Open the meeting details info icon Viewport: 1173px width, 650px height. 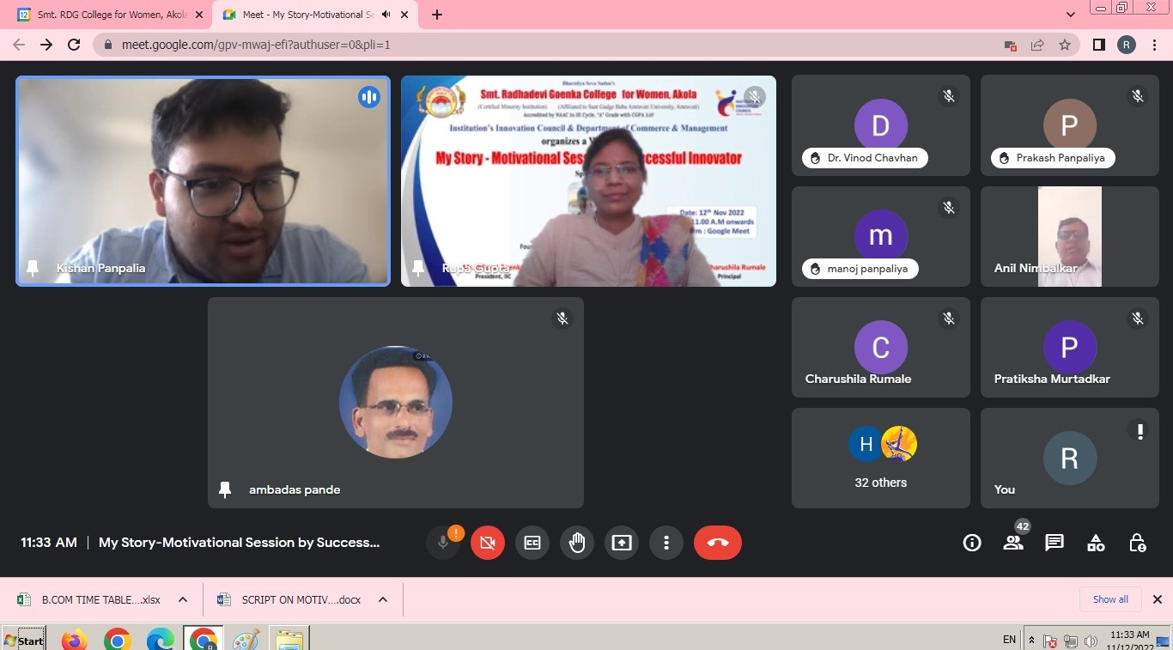point(972,543)
